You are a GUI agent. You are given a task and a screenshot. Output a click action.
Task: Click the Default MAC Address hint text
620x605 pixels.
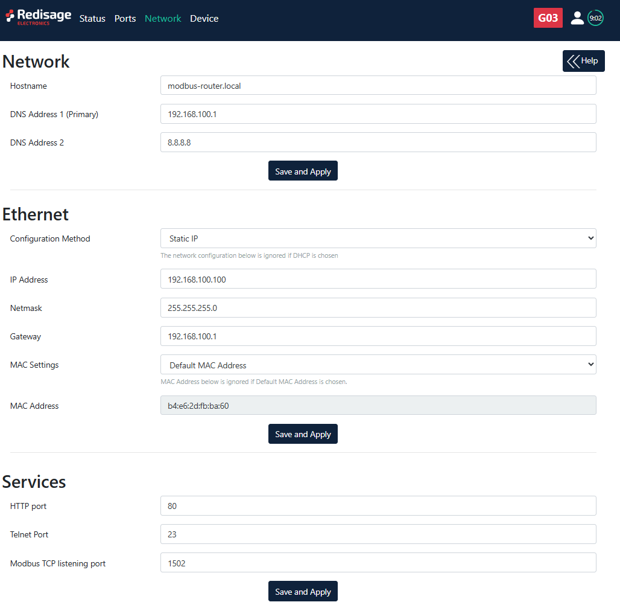(254, 382)
